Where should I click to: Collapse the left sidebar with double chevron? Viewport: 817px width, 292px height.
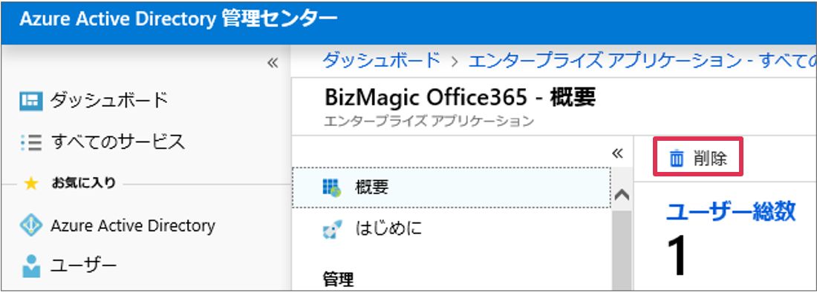pyautogui.click(x=273, y=64)
